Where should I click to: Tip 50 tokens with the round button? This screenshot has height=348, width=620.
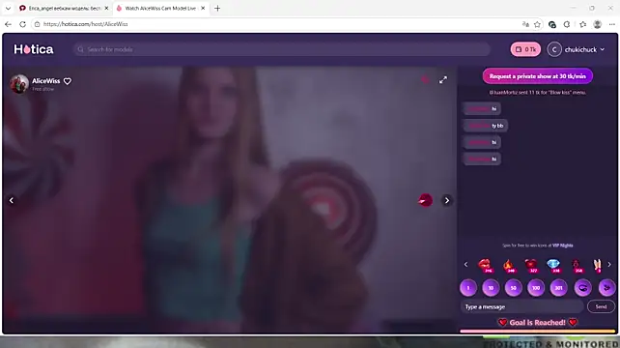[x=513, y=288]
